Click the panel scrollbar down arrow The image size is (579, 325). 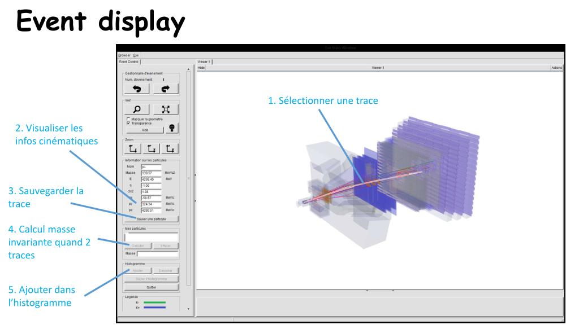(188, 309)
